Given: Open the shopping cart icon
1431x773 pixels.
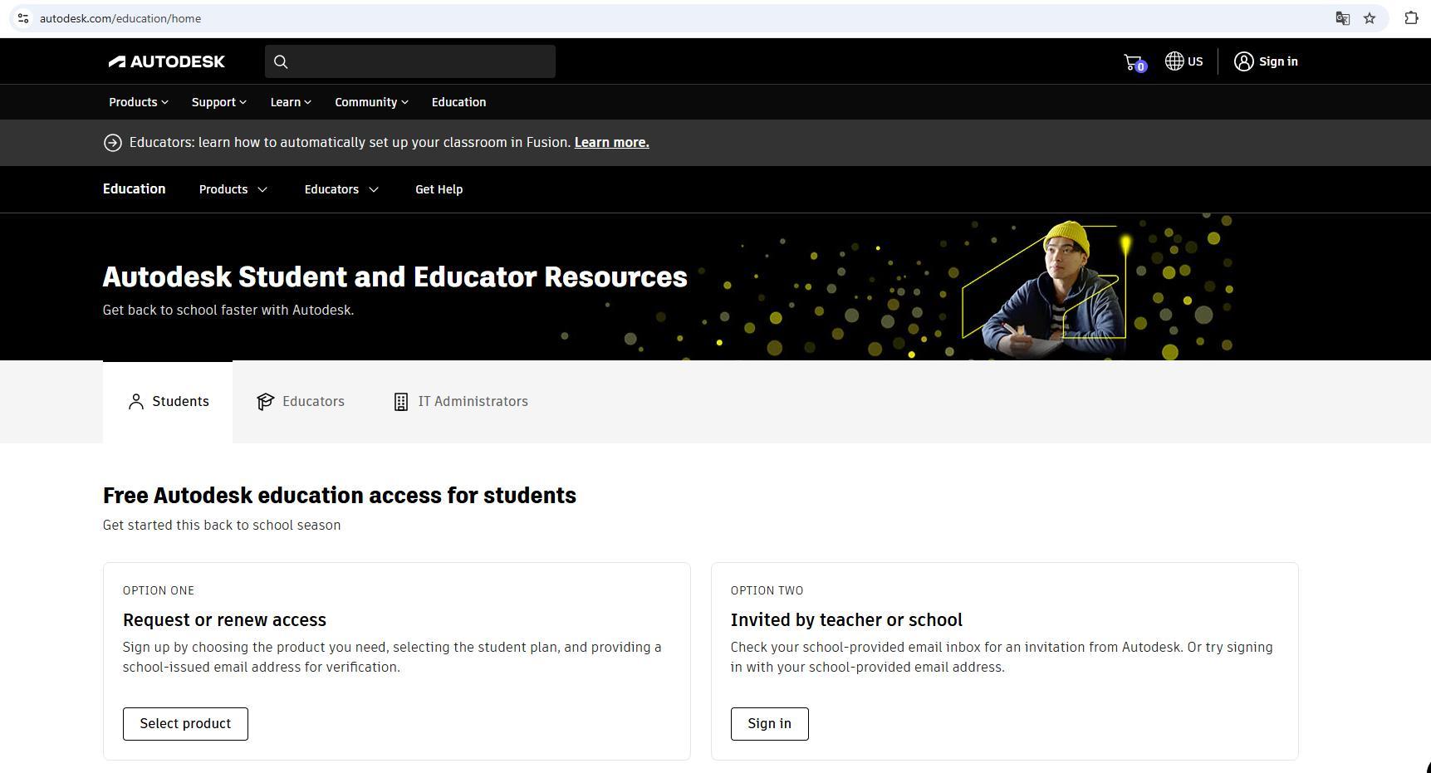Looking at the screenshot, I should (x=1134, y=62).
